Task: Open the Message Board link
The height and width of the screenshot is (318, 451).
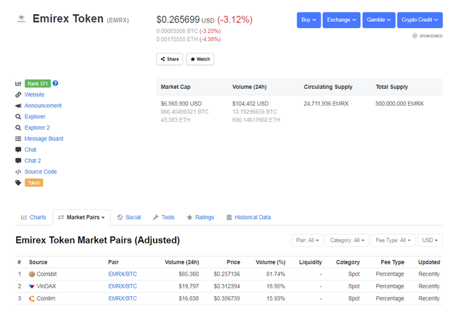Action: tap(44, 139)
